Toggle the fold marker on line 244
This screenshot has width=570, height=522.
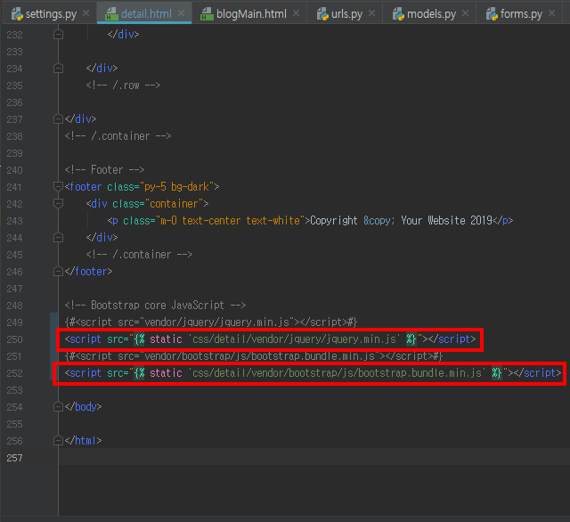[x=58, y=238]
